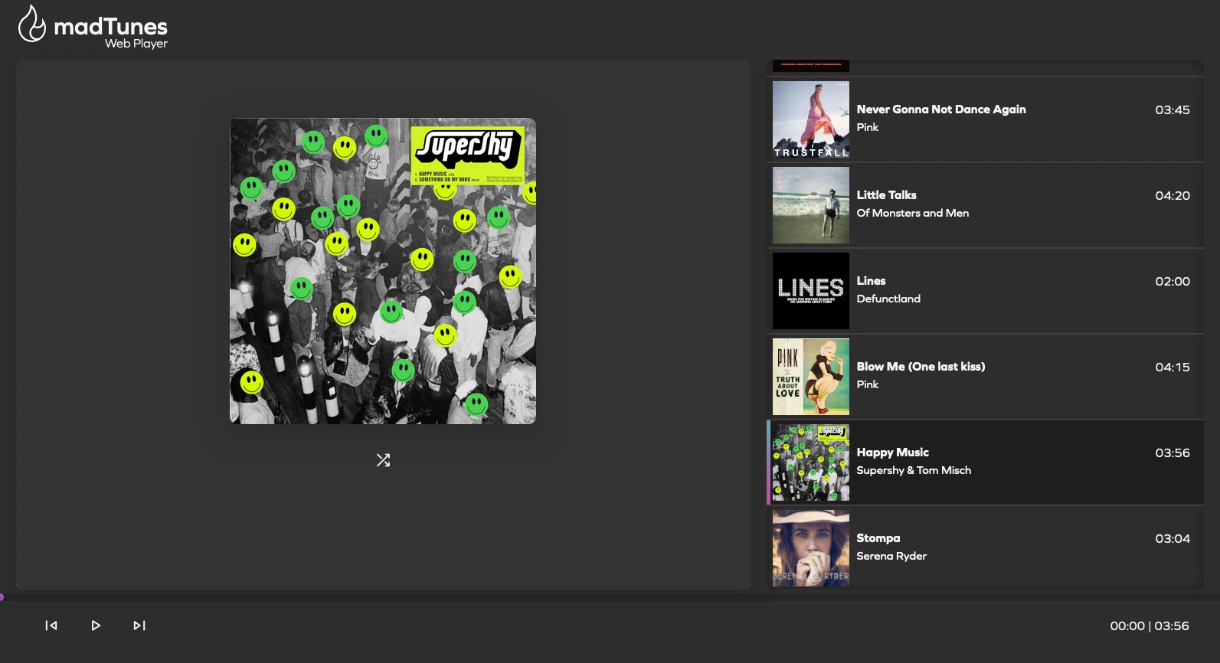The image size is (1220, 663).
Task: Click the Defunctland artist name
Action: (x=888, y=299)
